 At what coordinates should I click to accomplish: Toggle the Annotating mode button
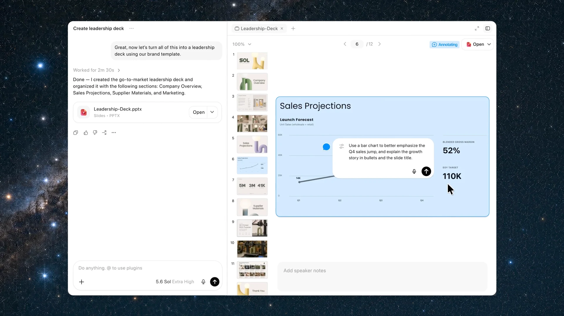(444, 44)
